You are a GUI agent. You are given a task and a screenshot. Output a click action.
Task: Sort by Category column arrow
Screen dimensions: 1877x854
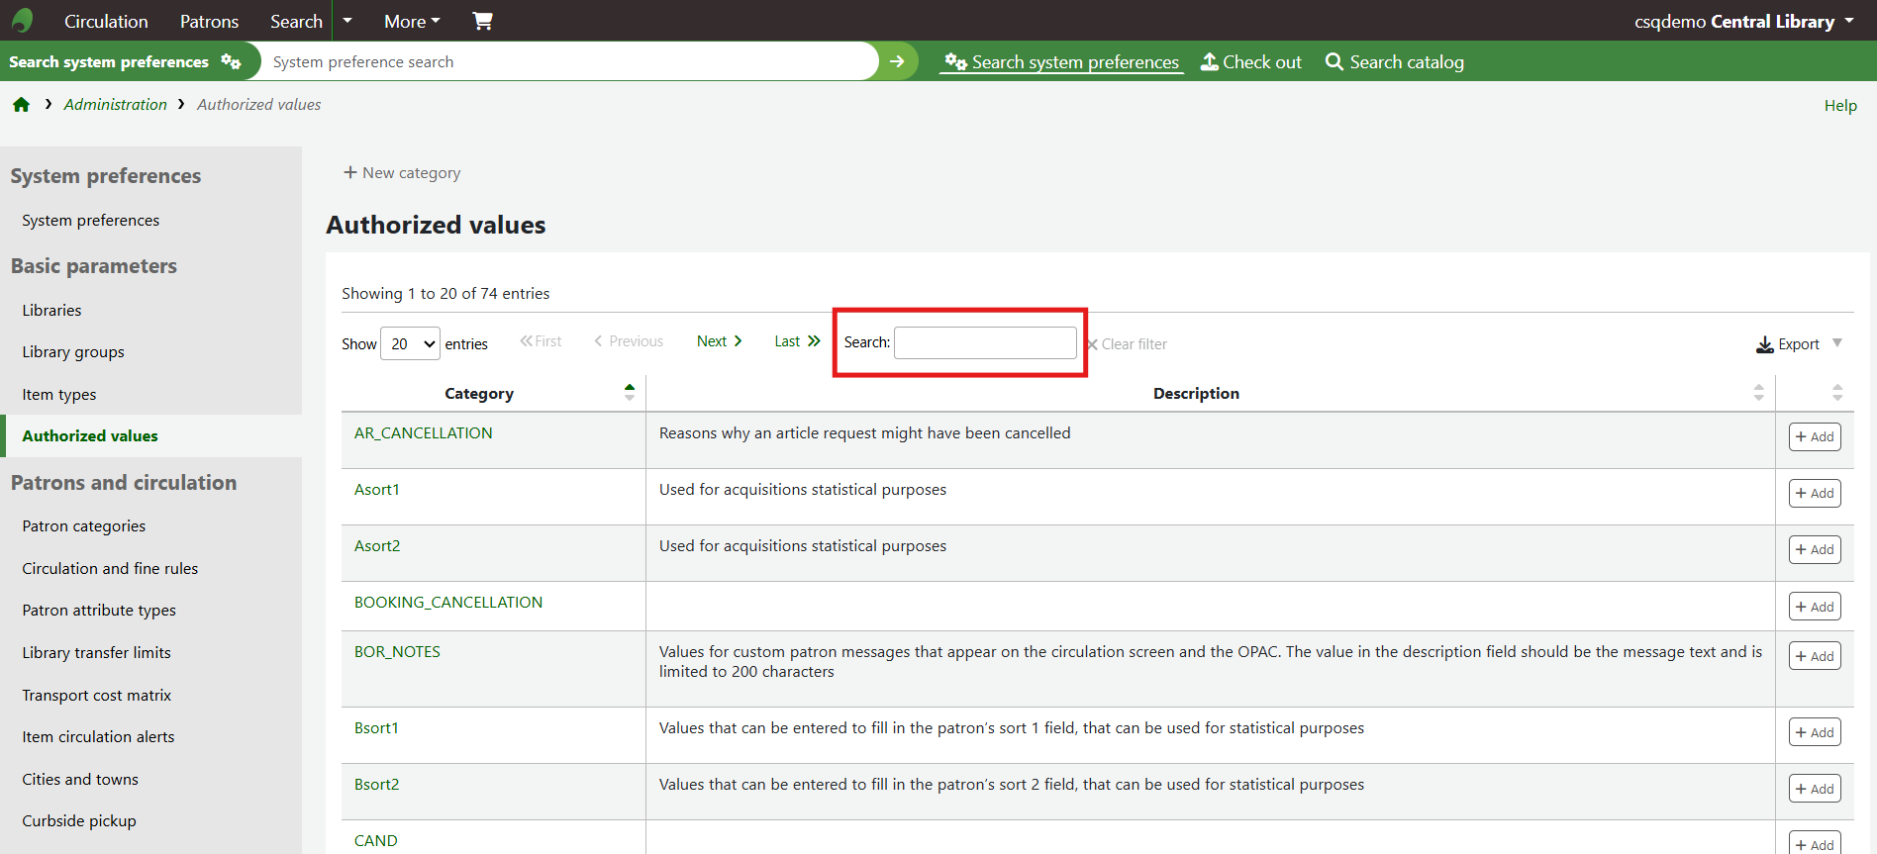[x=629, y=393]
